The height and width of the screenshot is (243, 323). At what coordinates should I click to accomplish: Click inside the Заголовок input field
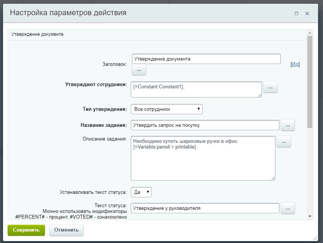point(206,59)
